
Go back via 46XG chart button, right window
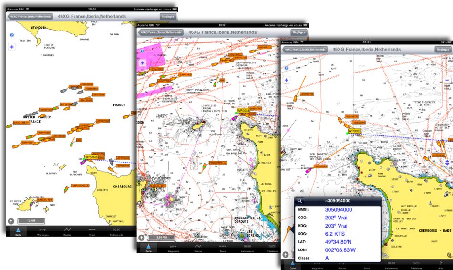click(305, 50)
